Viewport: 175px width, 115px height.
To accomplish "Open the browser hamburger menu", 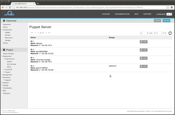I will [x=172, y=7].
